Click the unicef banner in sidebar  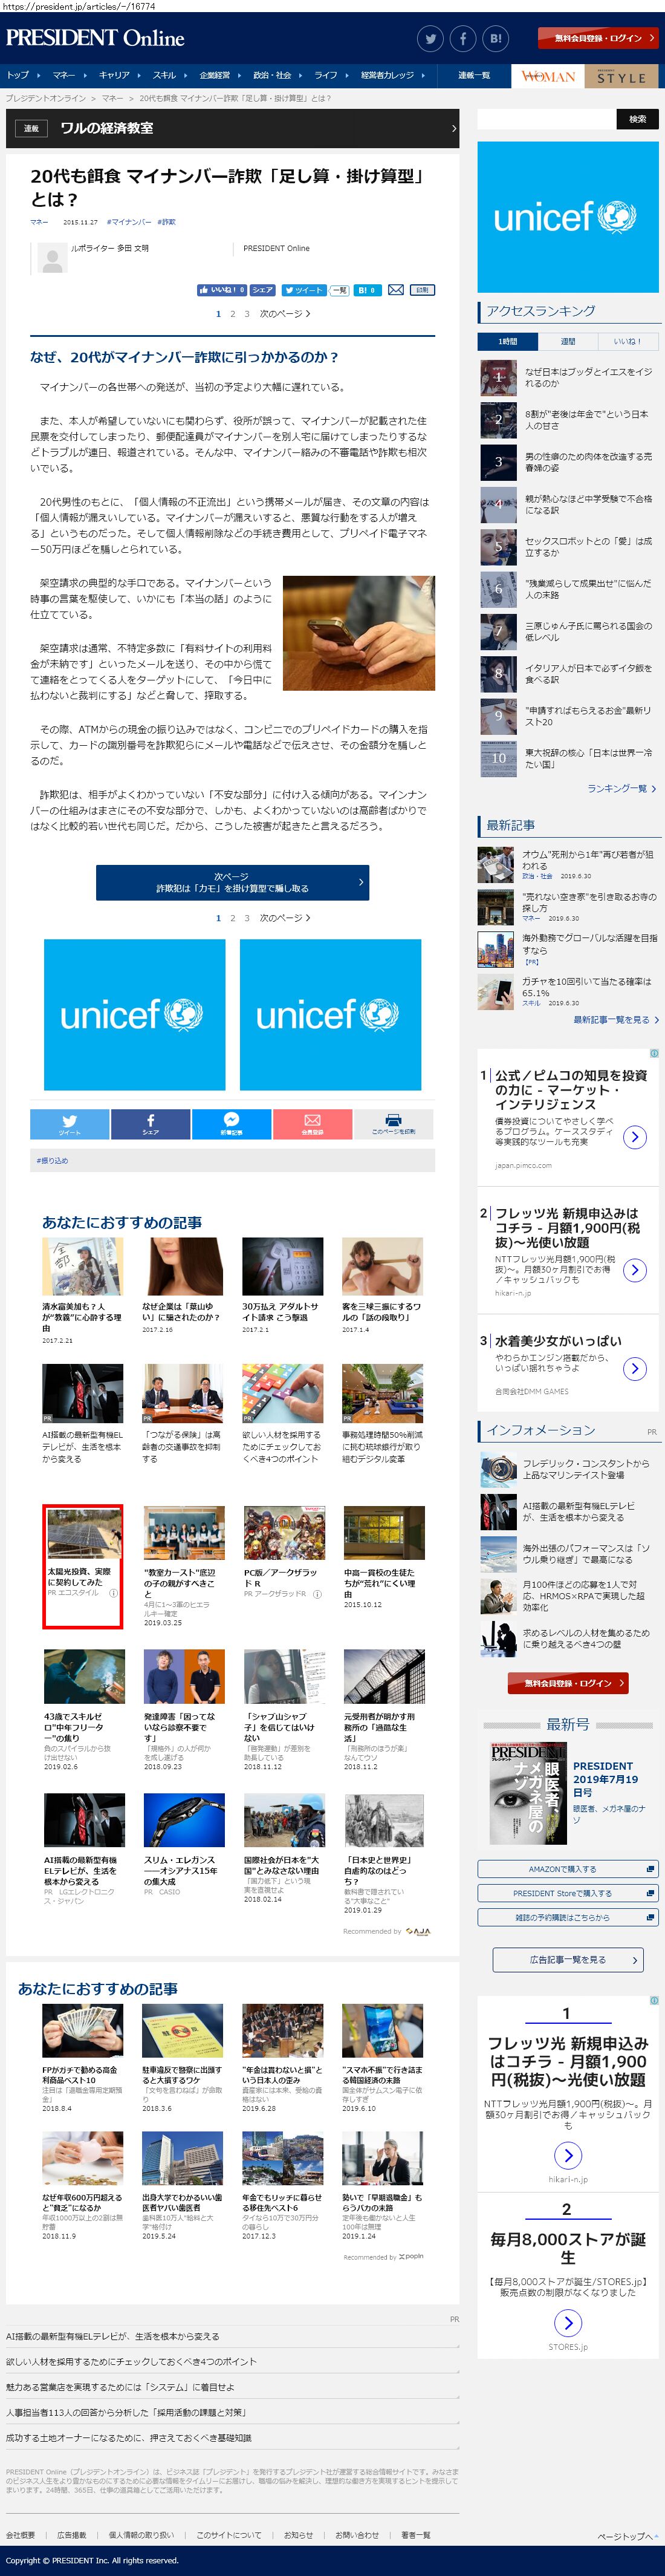pyautogui.click(x=568, y=218)
